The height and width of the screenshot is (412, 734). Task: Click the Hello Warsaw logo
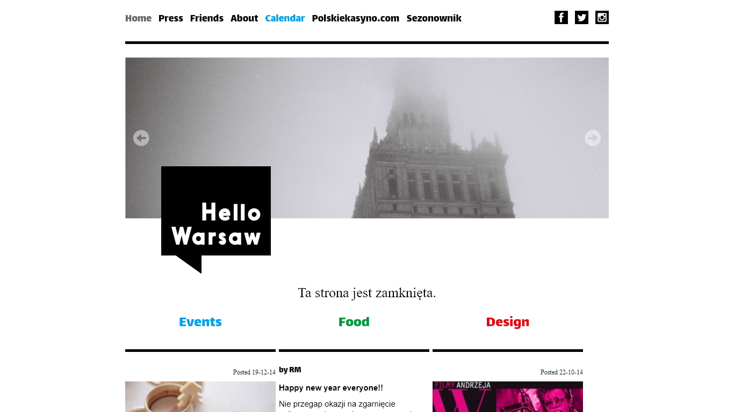pyautogui.click(x=216, y=220)
